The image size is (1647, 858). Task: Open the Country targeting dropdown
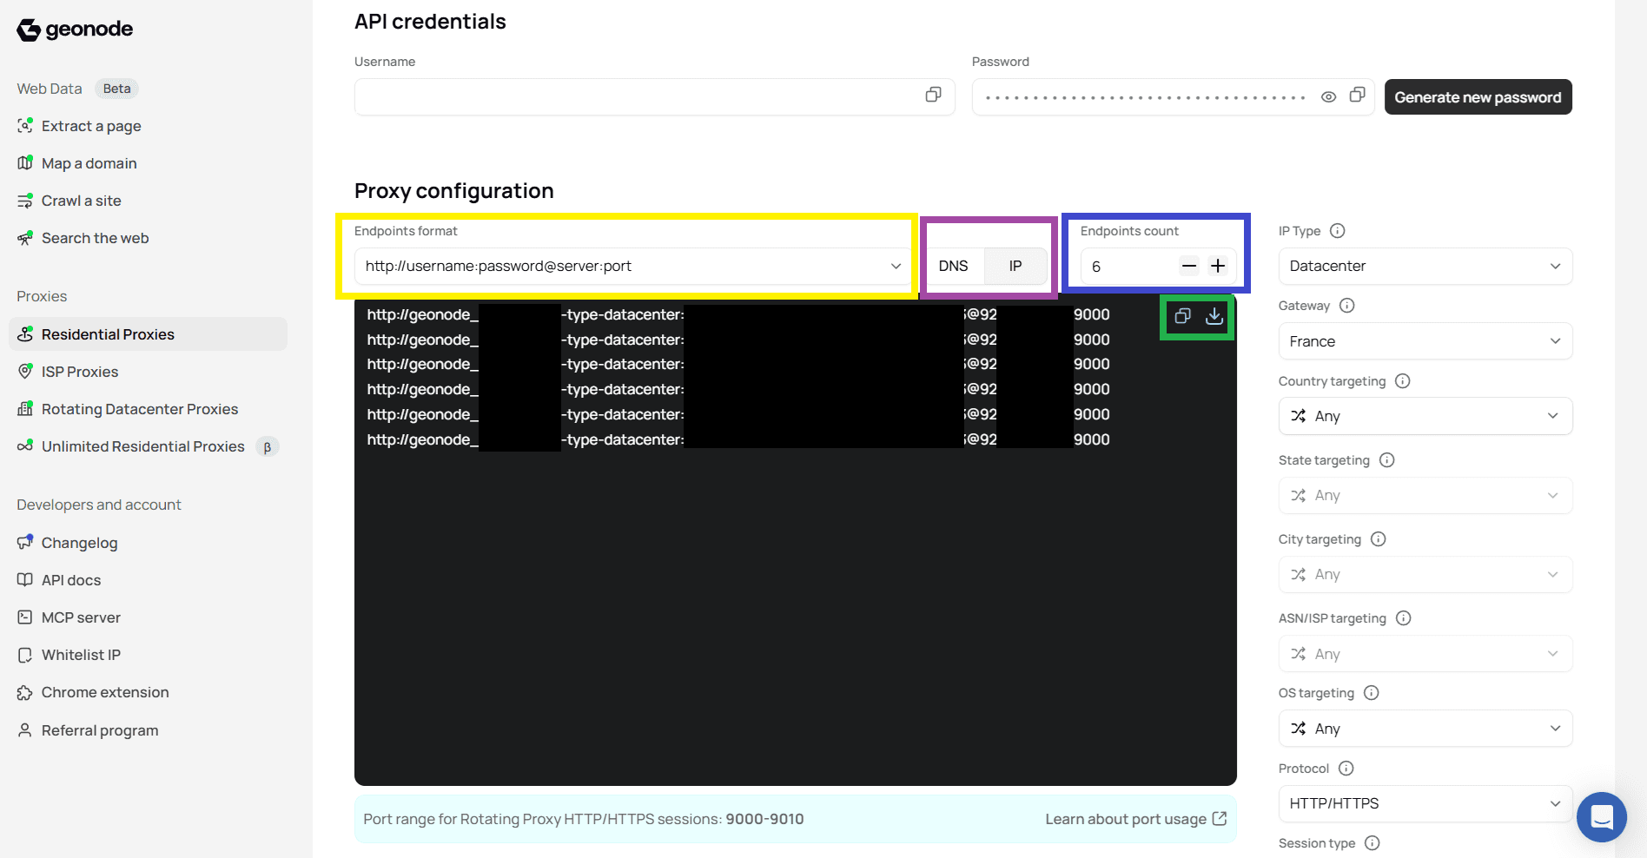click(x=1425, y=416)
